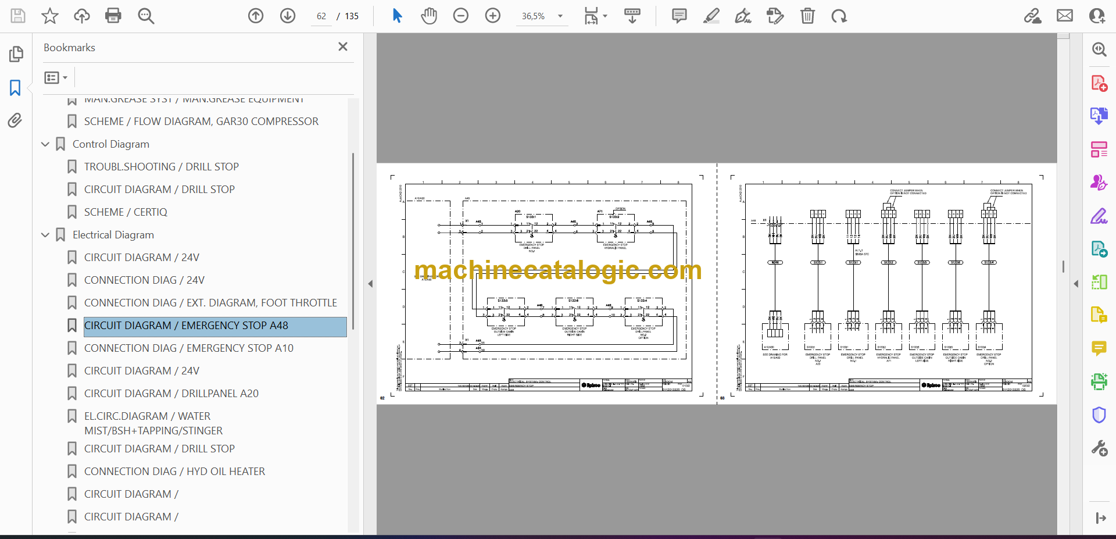The image size is (1116, 539).
Task: Click the Delete trash icon
Action: [807, 16]
